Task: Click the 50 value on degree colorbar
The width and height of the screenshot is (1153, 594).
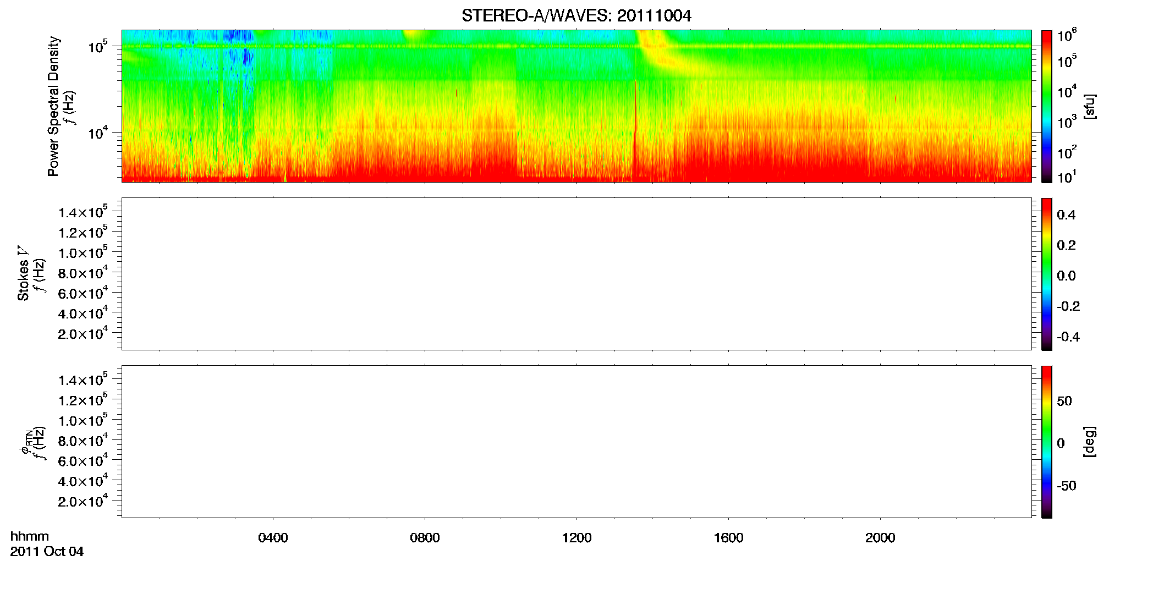Action: (x=1064, y=401)
